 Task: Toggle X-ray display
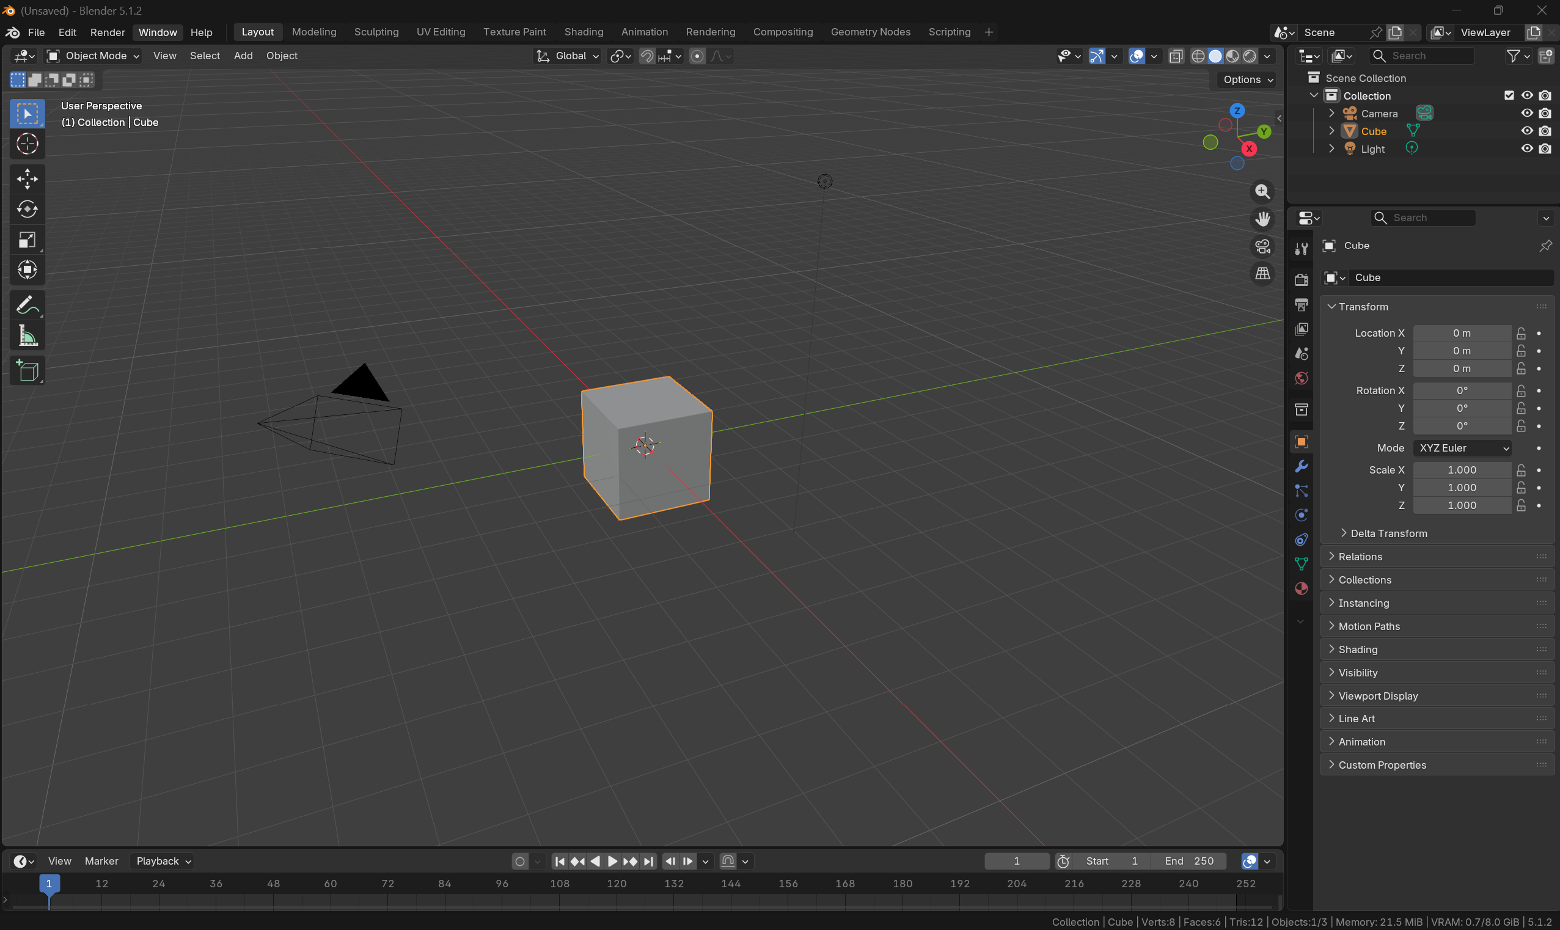(1176, 56)
